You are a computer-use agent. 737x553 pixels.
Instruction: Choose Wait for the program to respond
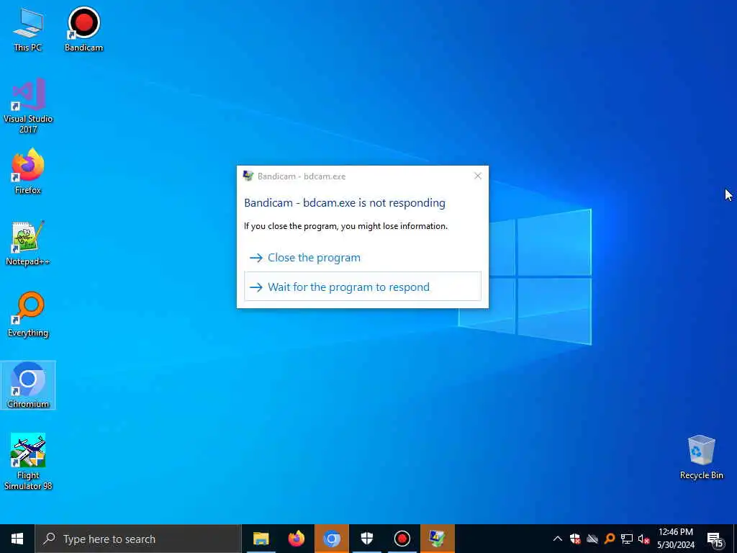363,287
